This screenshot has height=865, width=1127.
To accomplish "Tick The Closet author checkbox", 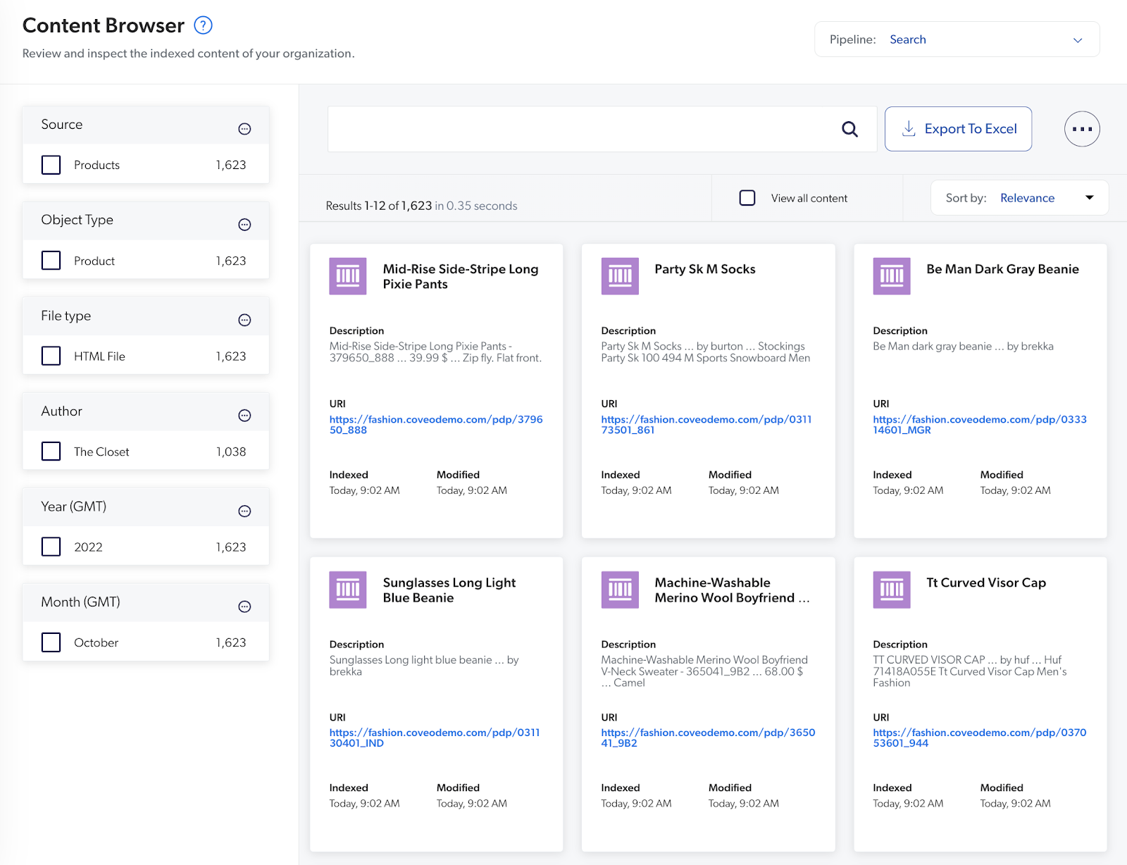I will [51, 452].
